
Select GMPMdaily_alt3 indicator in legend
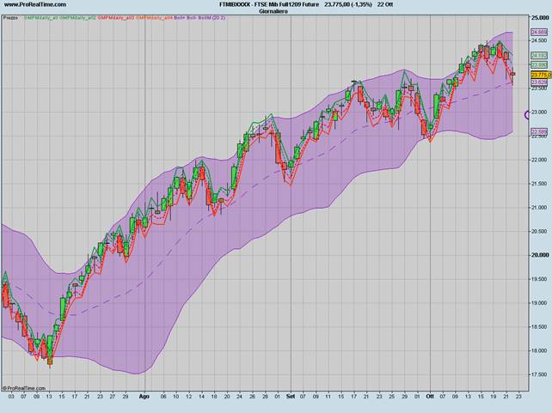tap(115, 17)
